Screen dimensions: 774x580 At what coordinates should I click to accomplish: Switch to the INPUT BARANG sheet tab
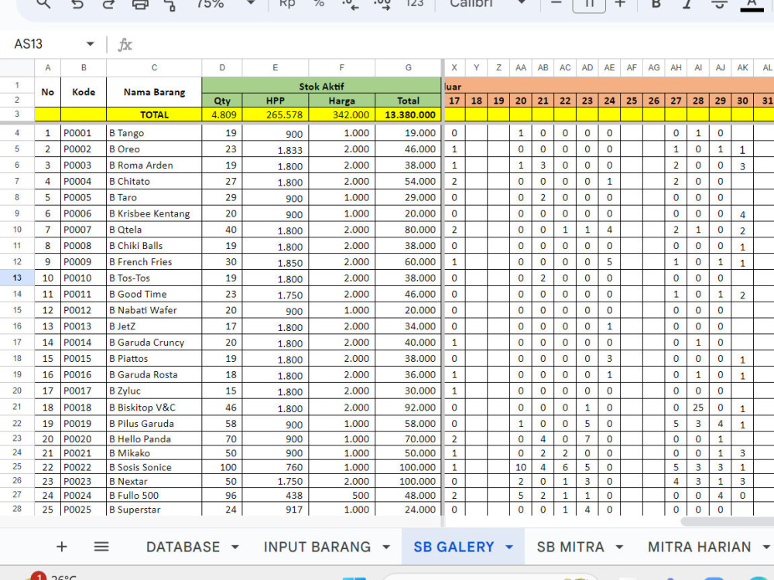pos(317,547)
